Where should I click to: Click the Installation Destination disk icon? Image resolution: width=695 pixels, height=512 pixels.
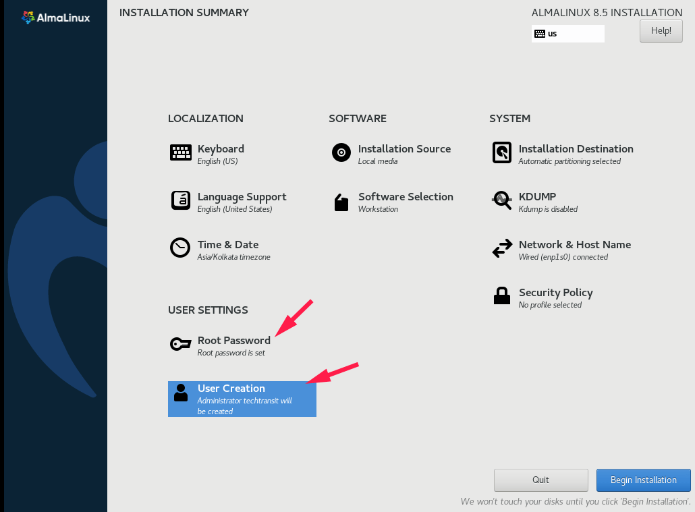coord(502,152)
